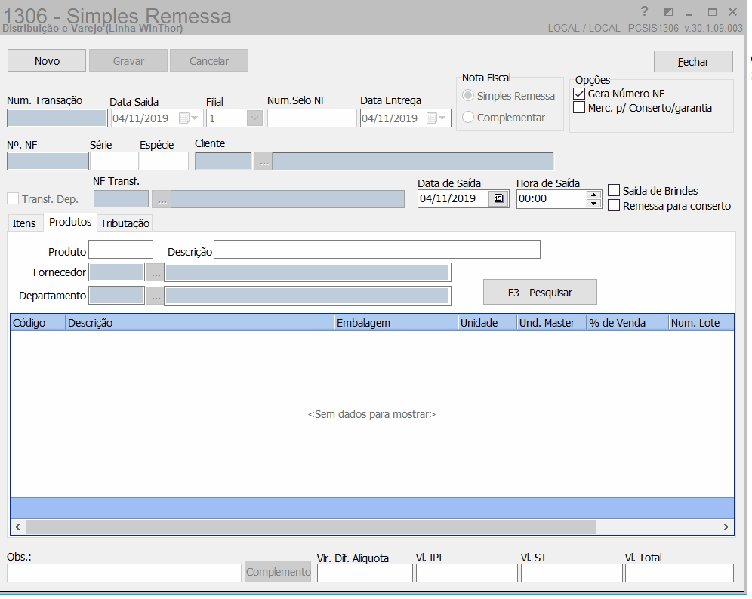Focus the Série input field

pyautogui.click(x=114, y=161)
